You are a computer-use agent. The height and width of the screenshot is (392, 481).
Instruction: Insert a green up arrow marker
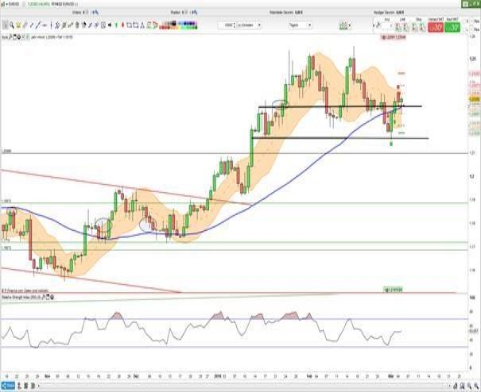pyautogui.click(x=116, y=25)
